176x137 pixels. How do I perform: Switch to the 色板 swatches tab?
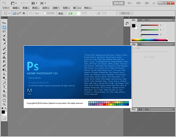(140, 20)
